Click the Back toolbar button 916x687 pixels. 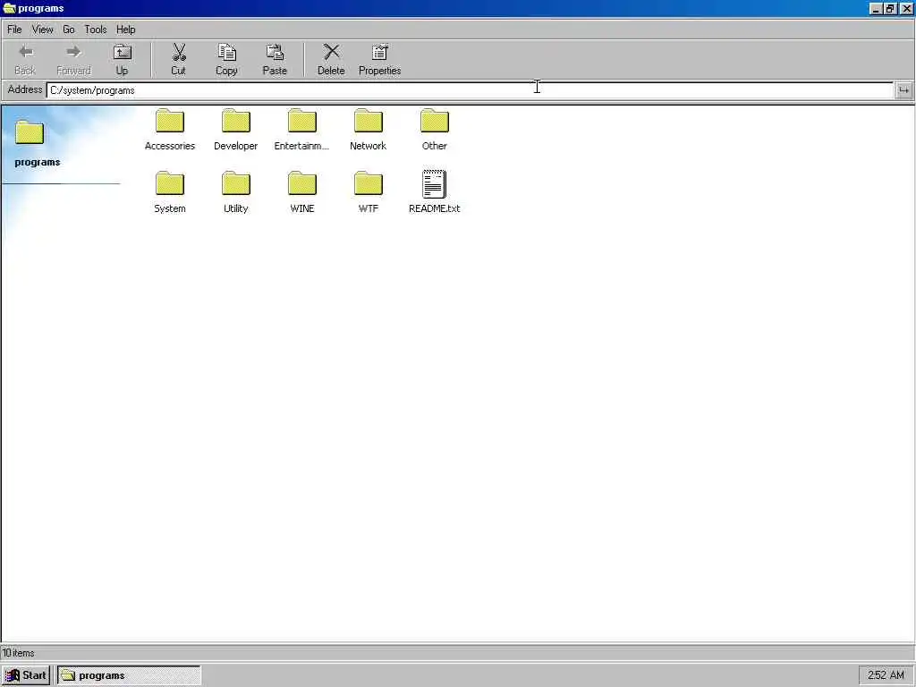click(25, 60)
